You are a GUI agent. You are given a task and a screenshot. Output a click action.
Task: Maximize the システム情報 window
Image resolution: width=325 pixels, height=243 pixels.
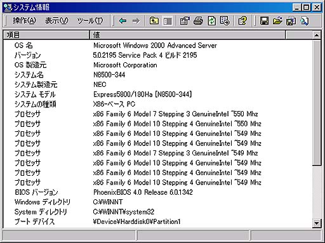pyautogui.click(x=306, y=8)
